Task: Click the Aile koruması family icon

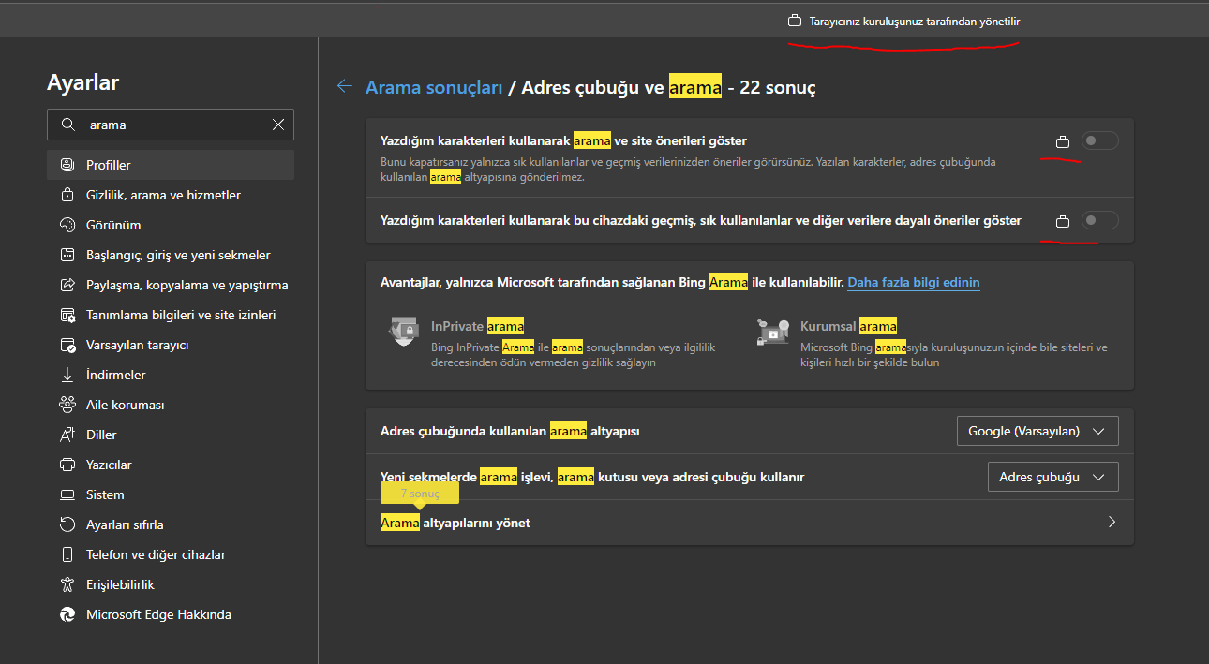Action: pos(67,405)
